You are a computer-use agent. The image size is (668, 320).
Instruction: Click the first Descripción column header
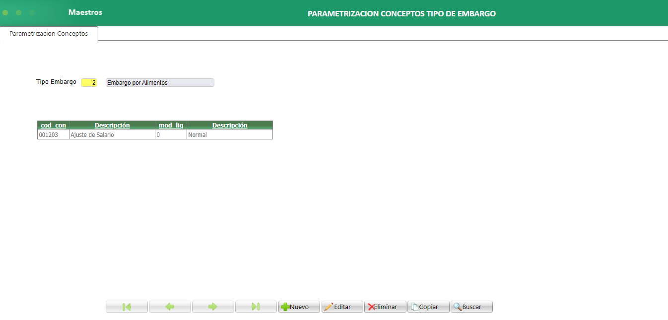point(112,125)
